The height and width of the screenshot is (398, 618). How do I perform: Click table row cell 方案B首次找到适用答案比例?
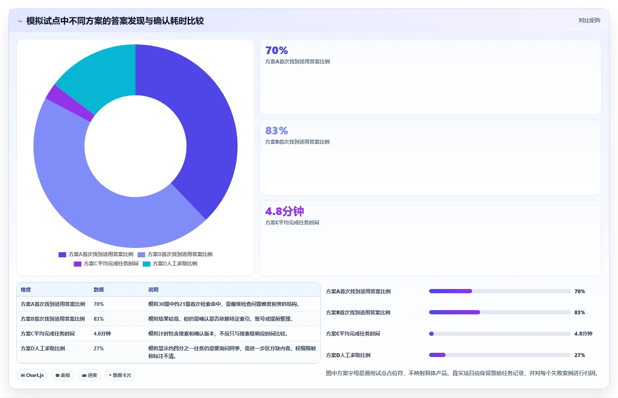pos(53,319)
